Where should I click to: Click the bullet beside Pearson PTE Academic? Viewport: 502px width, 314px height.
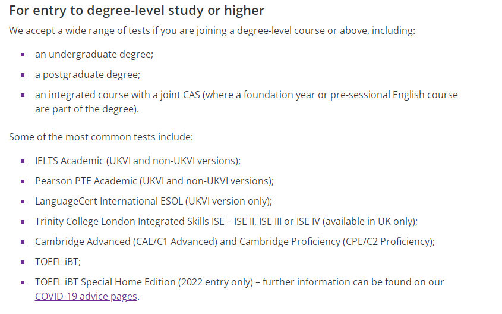point(23,181)
